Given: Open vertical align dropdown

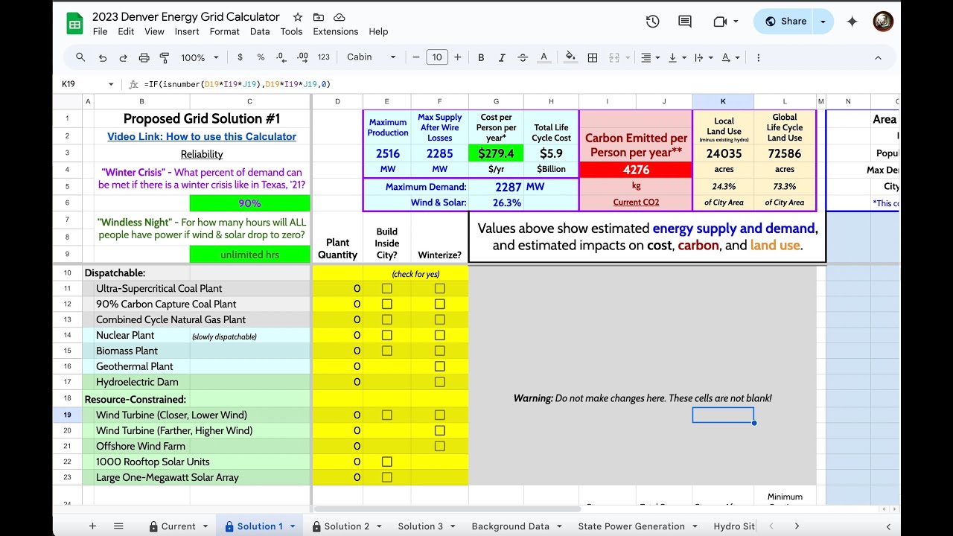Looking at the screenshot, I should coord(677,57).
